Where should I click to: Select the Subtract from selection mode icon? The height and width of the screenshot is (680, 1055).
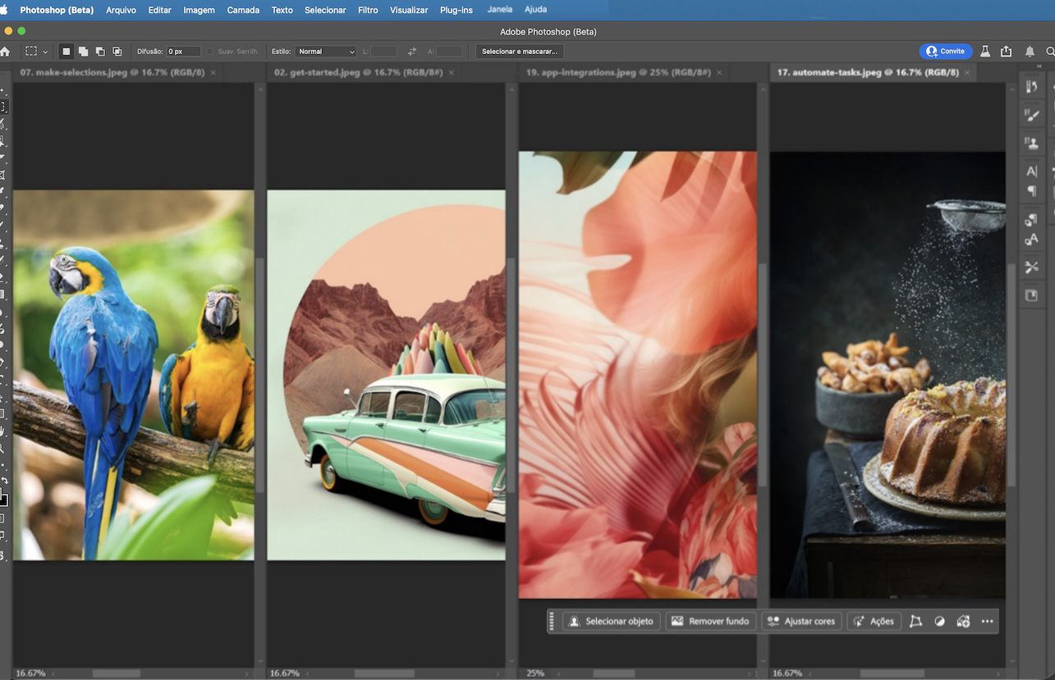pyautogui.click(x=99, y=51)
